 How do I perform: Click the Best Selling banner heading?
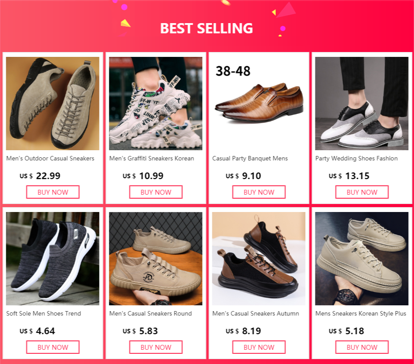pyautogui.click(x=207, y=28)
